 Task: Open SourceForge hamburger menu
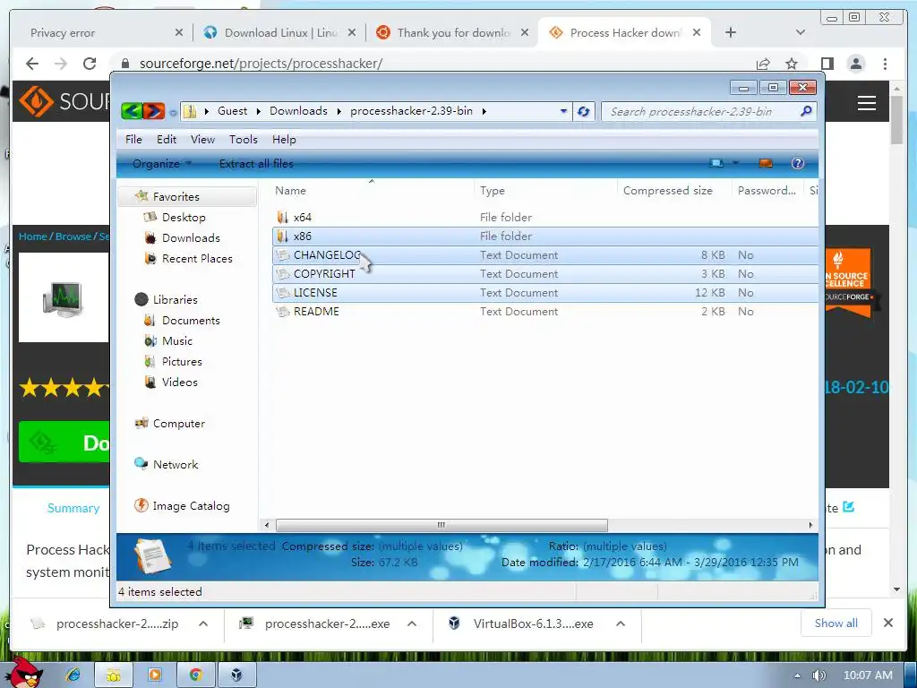click(x=867, y=103)
